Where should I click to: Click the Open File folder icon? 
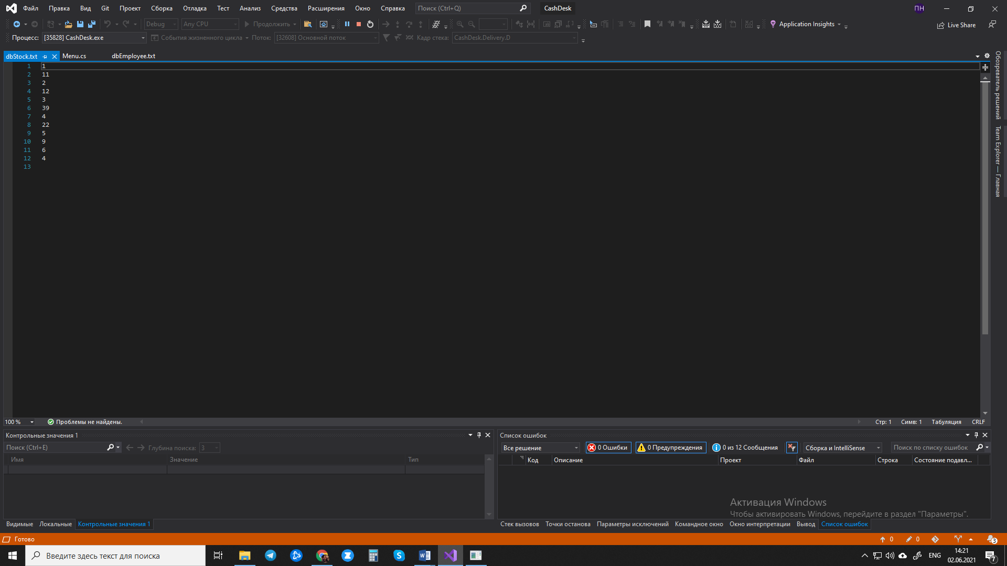68,24
